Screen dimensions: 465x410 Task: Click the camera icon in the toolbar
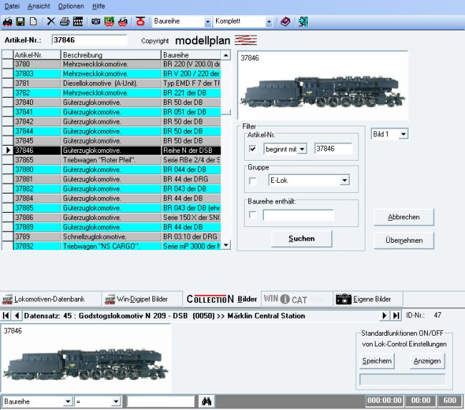click(95, 21)
